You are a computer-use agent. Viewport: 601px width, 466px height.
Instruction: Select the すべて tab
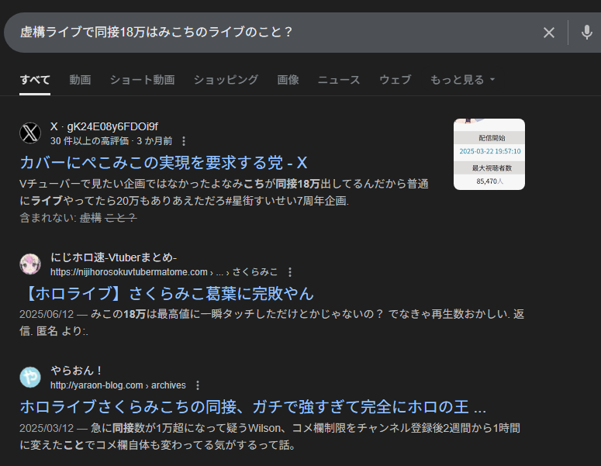tap(35, 80)
